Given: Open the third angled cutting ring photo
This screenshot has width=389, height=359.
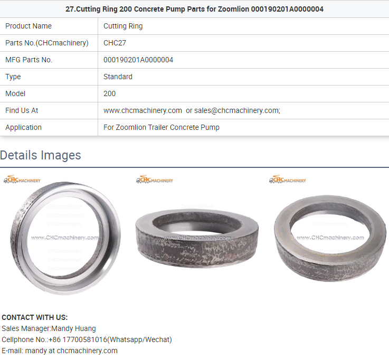Looking at the screenshot, I should 330,238.
